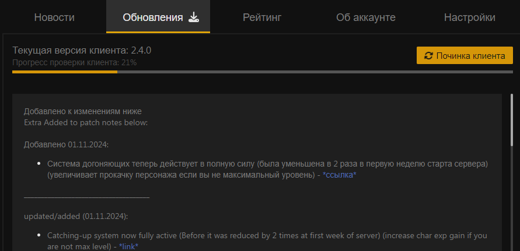Image resolution: width=520 pixels, height=251 pixels.
Task: Click the Добавлено к изменениям ниже line
Action: coord(82,111)
